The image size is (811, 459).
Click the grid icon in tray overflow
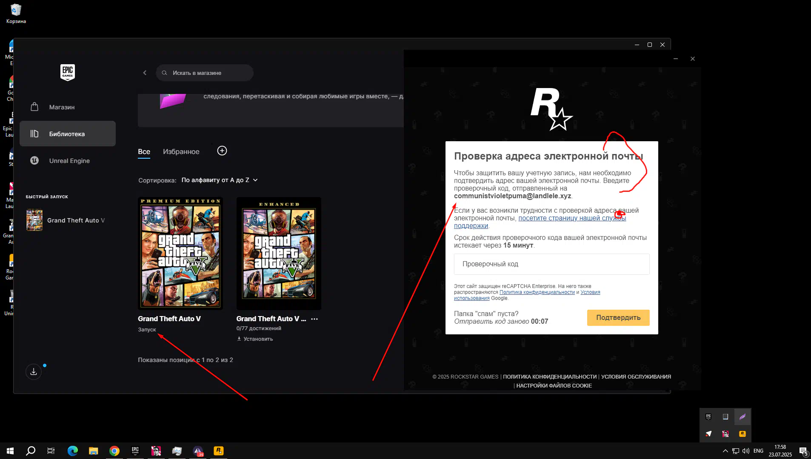[x=725, y=416]
